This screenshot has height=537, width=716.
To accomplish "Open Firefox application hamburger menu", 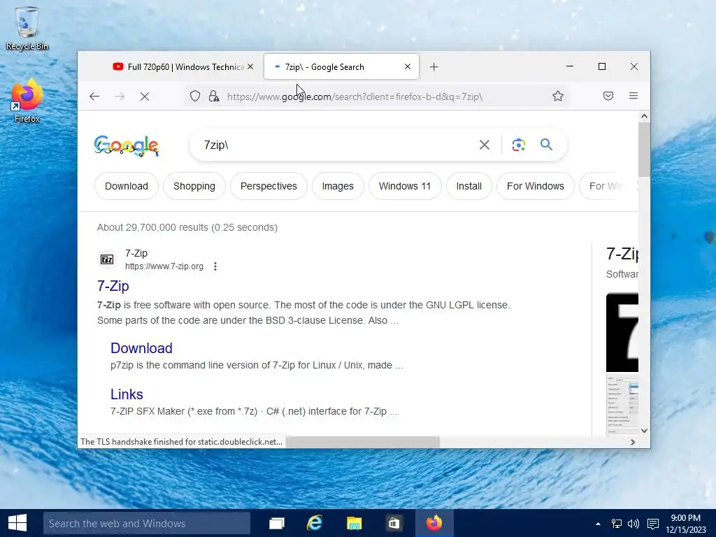I will click(633, 96).
